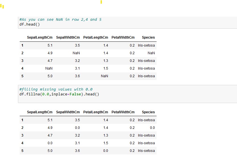Click Iris-setosa in row 1 of first table

146,45
